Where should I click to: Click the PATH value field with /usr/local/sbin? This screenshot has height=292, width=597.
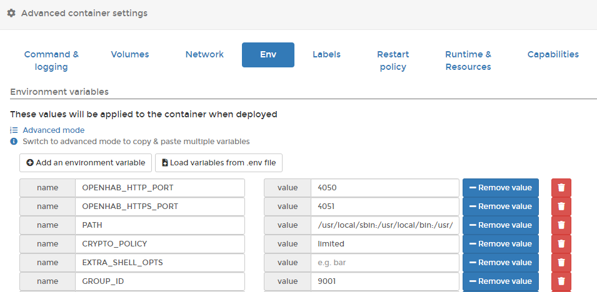click(385, 225)
